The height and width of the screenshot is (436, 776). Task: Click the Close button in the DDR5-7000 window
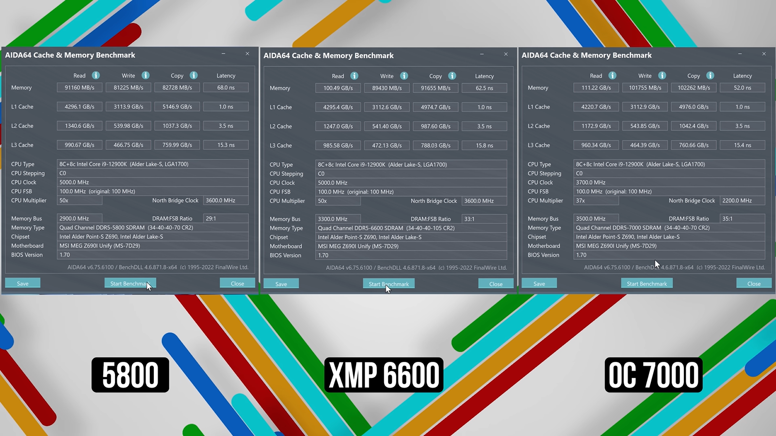click(754, 283)
